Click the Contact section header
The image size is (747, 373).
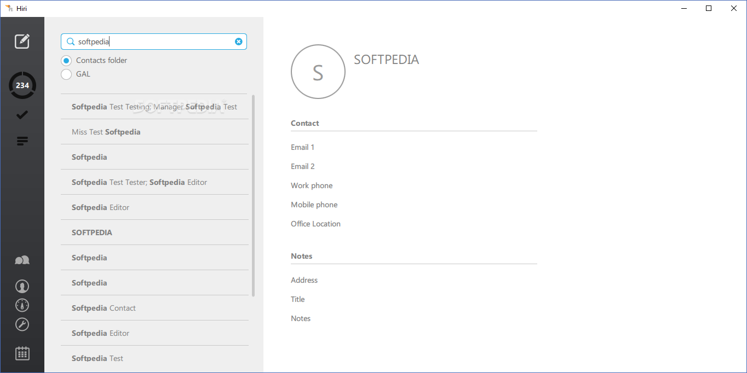305,123
